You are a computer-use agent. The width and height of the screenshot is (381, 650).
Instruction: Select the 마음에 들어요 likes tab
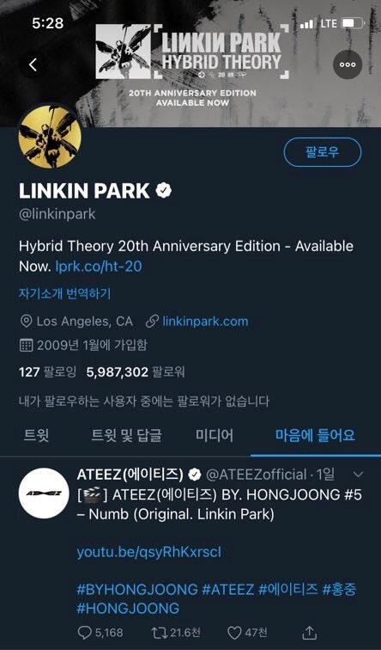[x=315, y=435]
